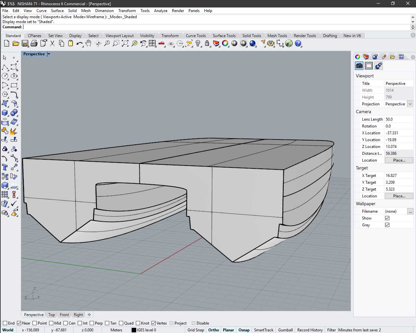This screenshot has height=333, width=416.
Task: Uncheck the Vertex osnap checkbox
Action: pos(154,323)
